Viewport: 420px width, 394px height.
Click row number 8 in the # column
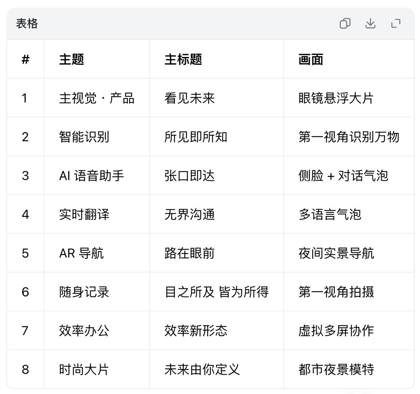[x=25, y=369]
